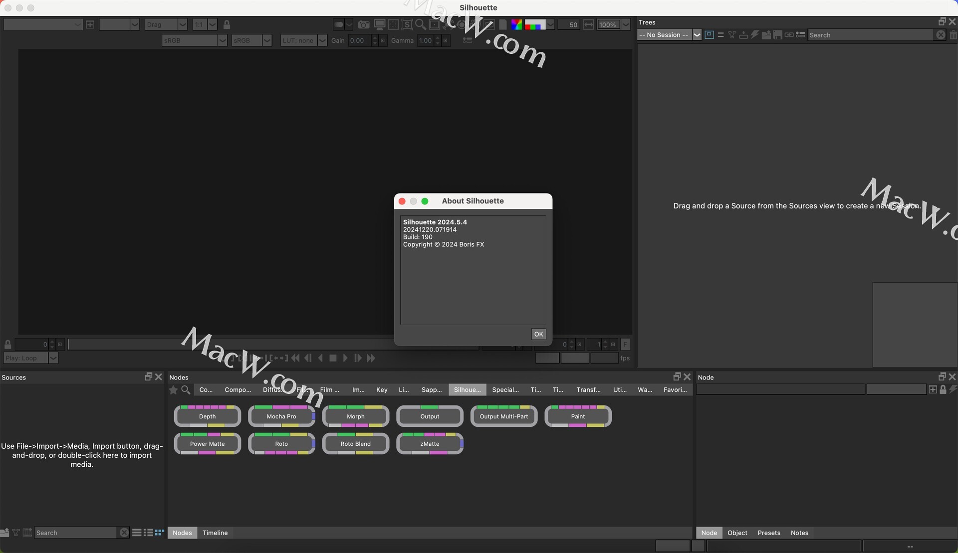Viewport: 958px width, 553px height.
Task: Select the zoom magnifier tool in viewer toolbar
Action: pyautogui.click(x=421, y=24)
